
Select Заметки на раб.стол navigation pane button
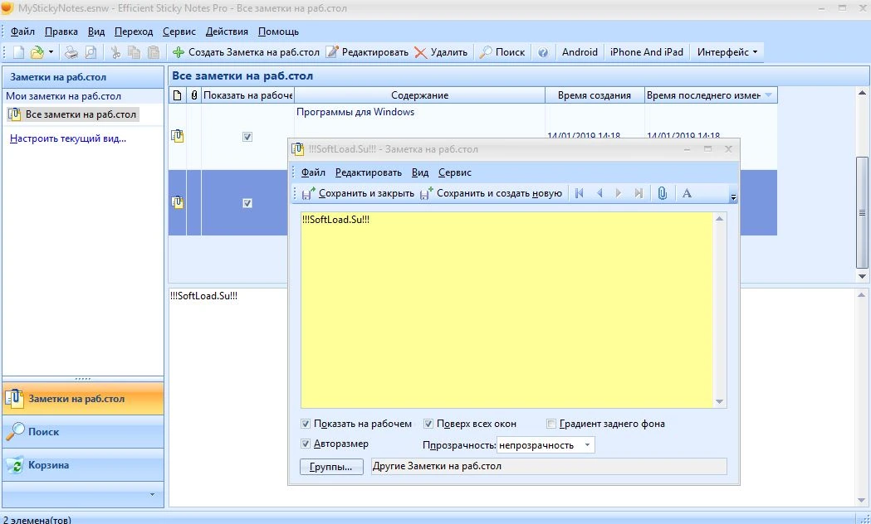[83, 398]
